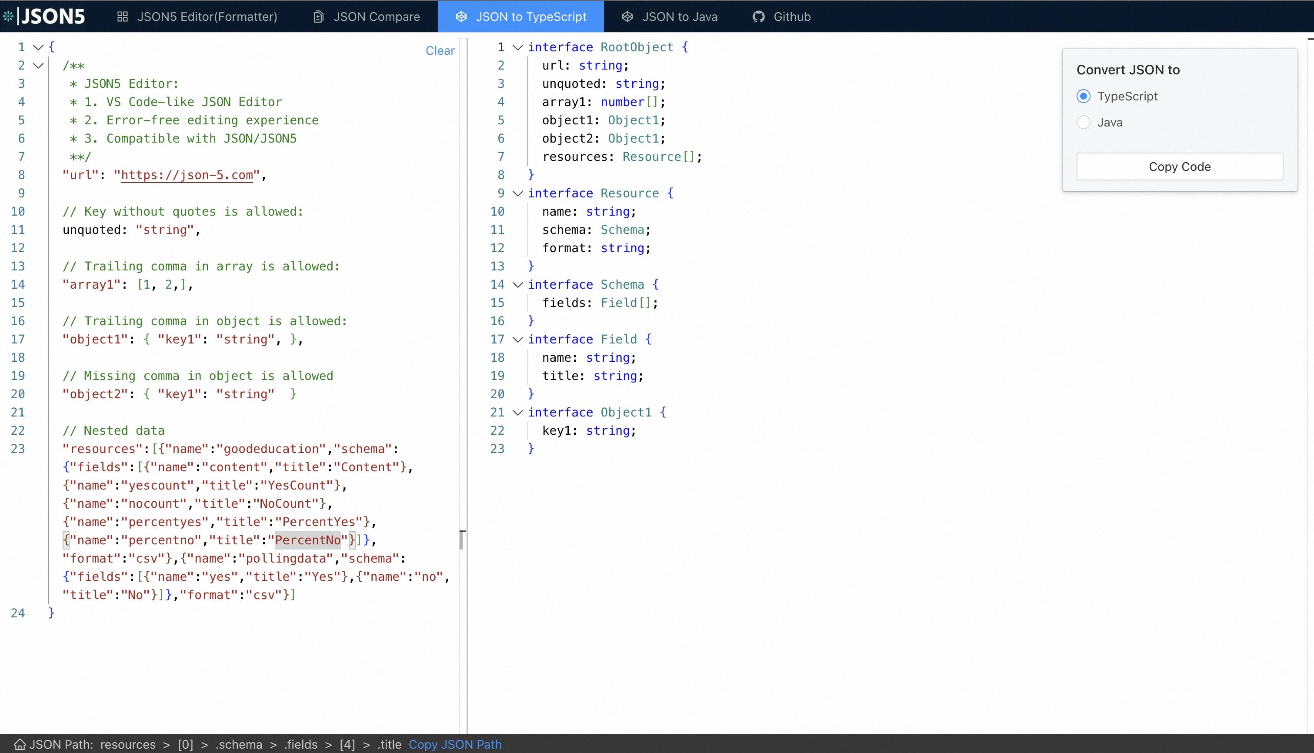This screenshot has width=1314, height=753.
Task: Click the Clear link in the editor
Action: [440, 50]
